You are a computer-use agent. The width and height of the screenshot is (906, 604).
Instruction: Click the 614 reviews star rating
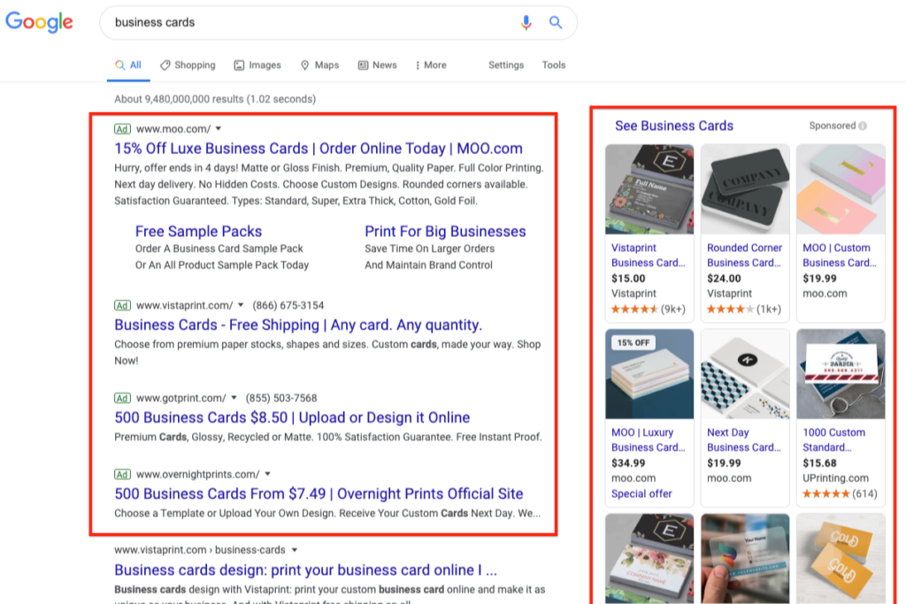840,493
